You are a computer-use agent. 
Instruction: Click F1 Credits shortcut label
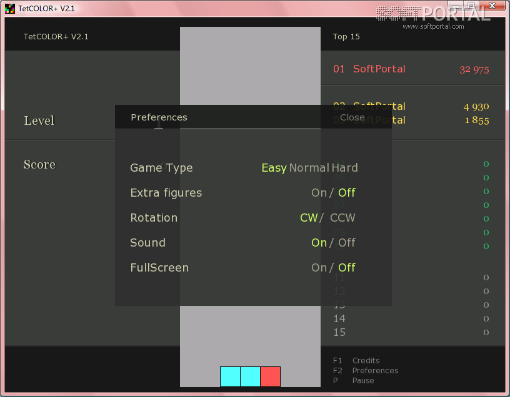(x=356, y=361)
